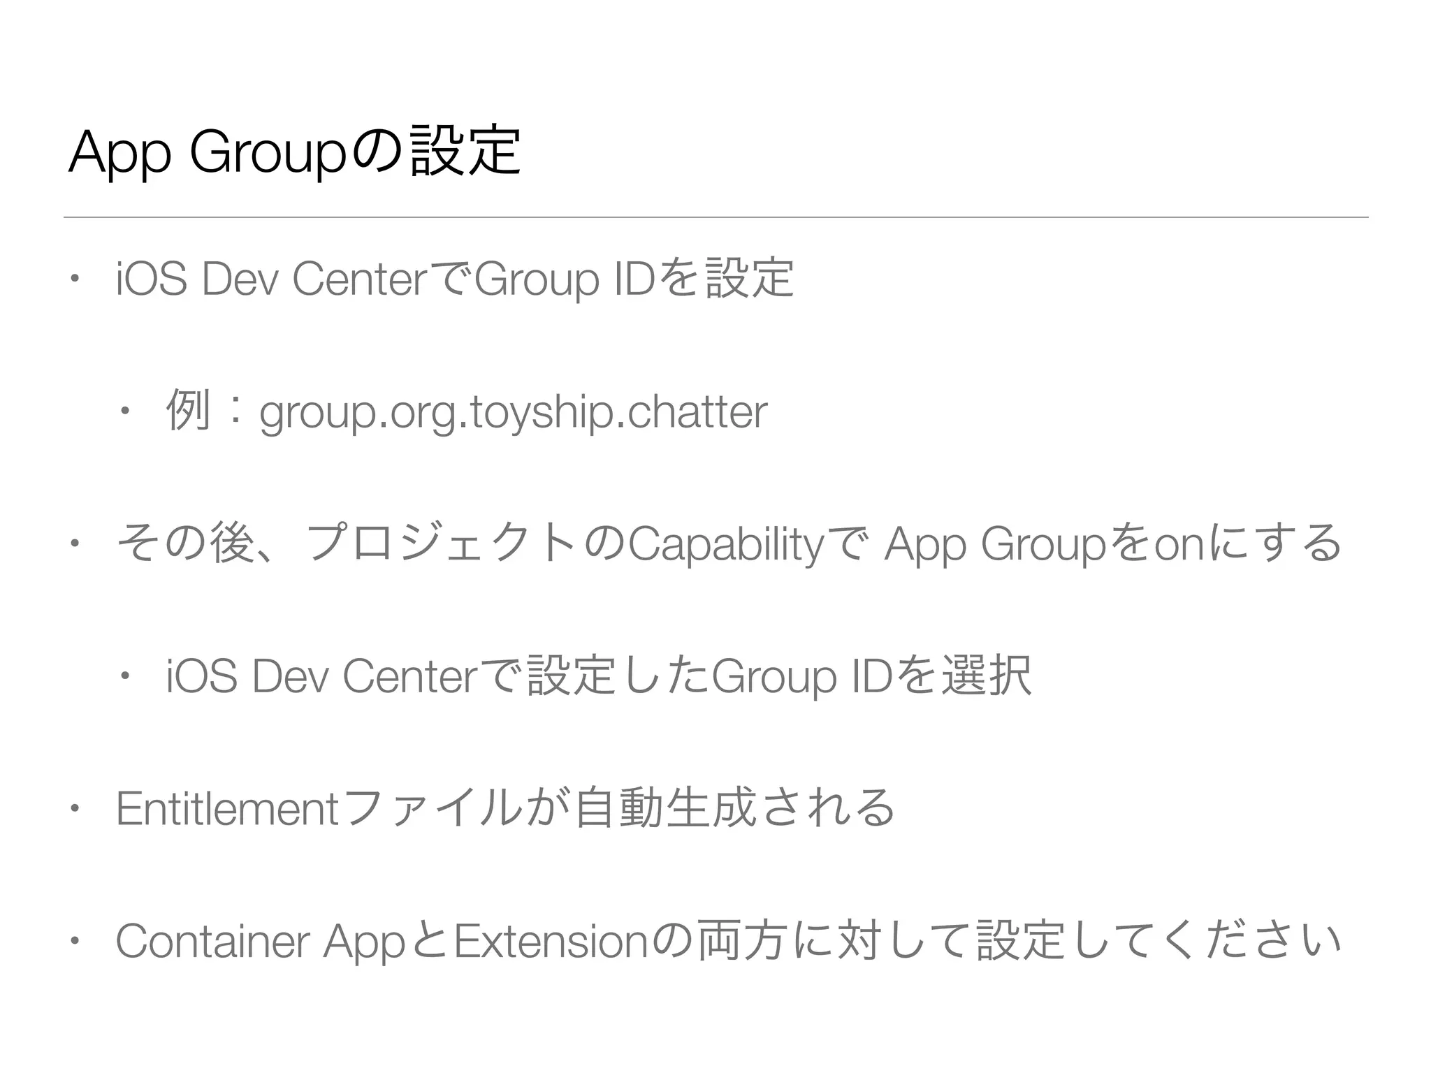Select the slide title 'App Groupの設定'
The height and width of the screenshot is (1073, 1431).
click(x=294, y=152)
